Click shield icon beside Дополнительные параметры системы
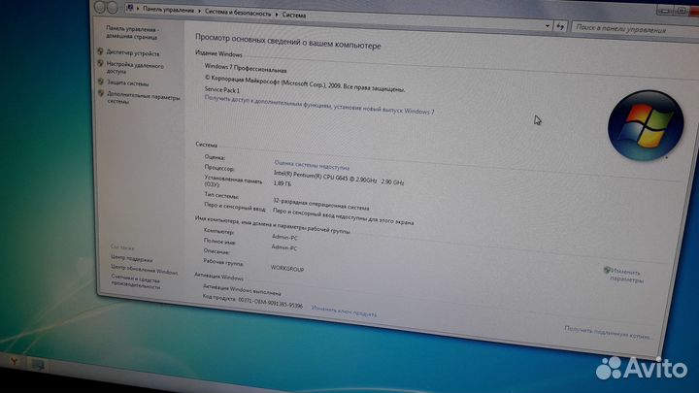This screenshot has width=699, height=393. click(101, 93)
